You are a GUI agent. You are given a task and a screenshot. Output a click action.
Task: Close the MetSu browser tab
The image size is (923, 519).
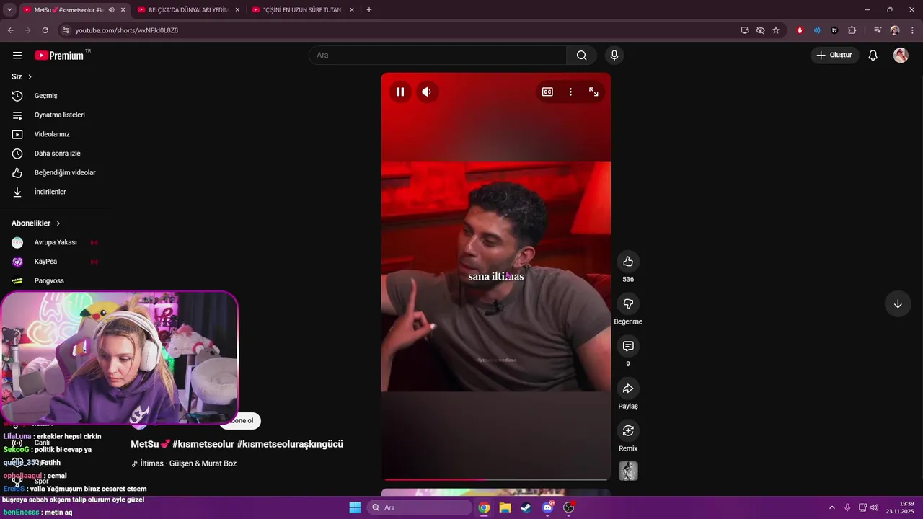click(123, 10)
